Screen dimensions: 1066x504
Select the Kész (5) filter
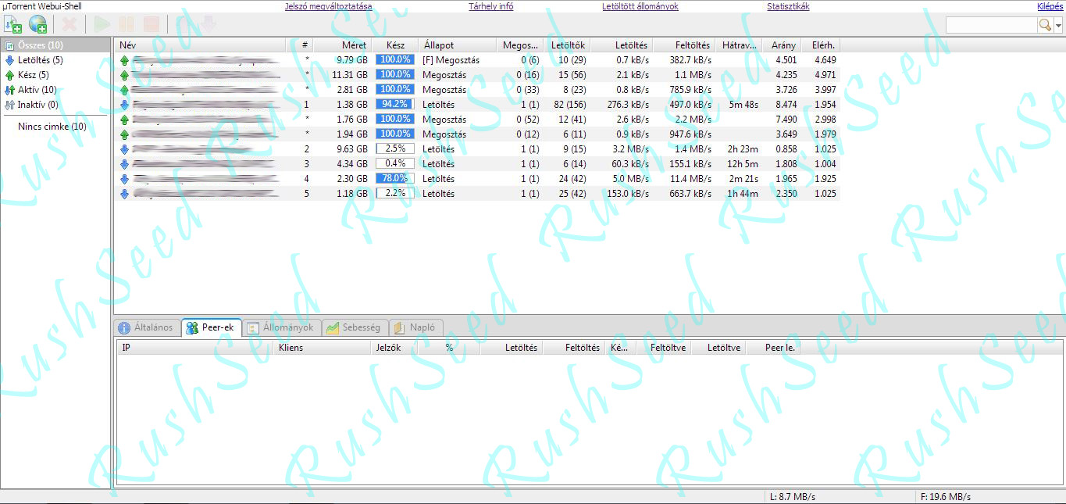(33, 75)
